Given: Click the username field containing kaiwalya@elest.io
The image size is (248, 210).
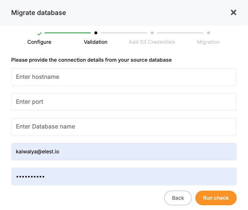Looking at the screenshot, I should [124, 152].
